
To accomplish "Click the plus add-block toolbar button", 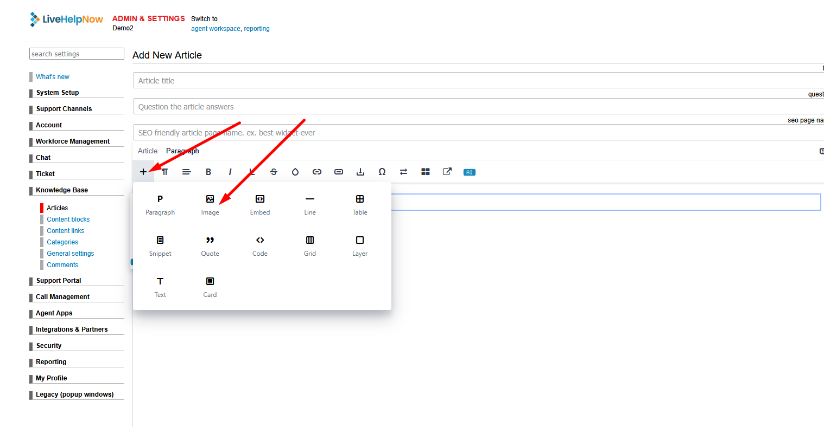I will (x=143, y=172).
